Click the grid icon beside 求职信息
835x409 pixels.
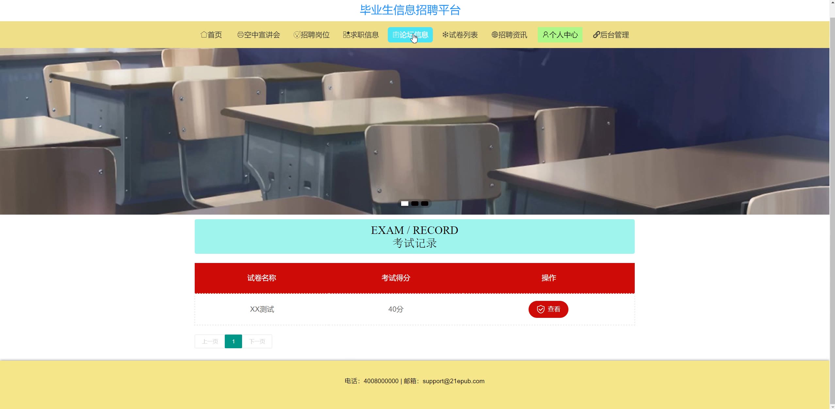point(346,35)
